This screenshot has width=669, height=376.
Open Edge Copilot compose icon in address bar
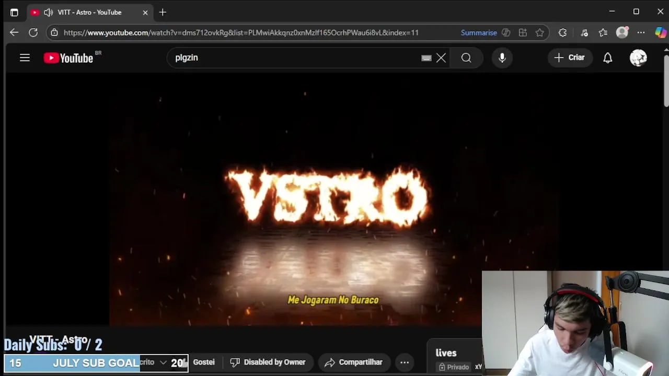[x=506, y=32]
